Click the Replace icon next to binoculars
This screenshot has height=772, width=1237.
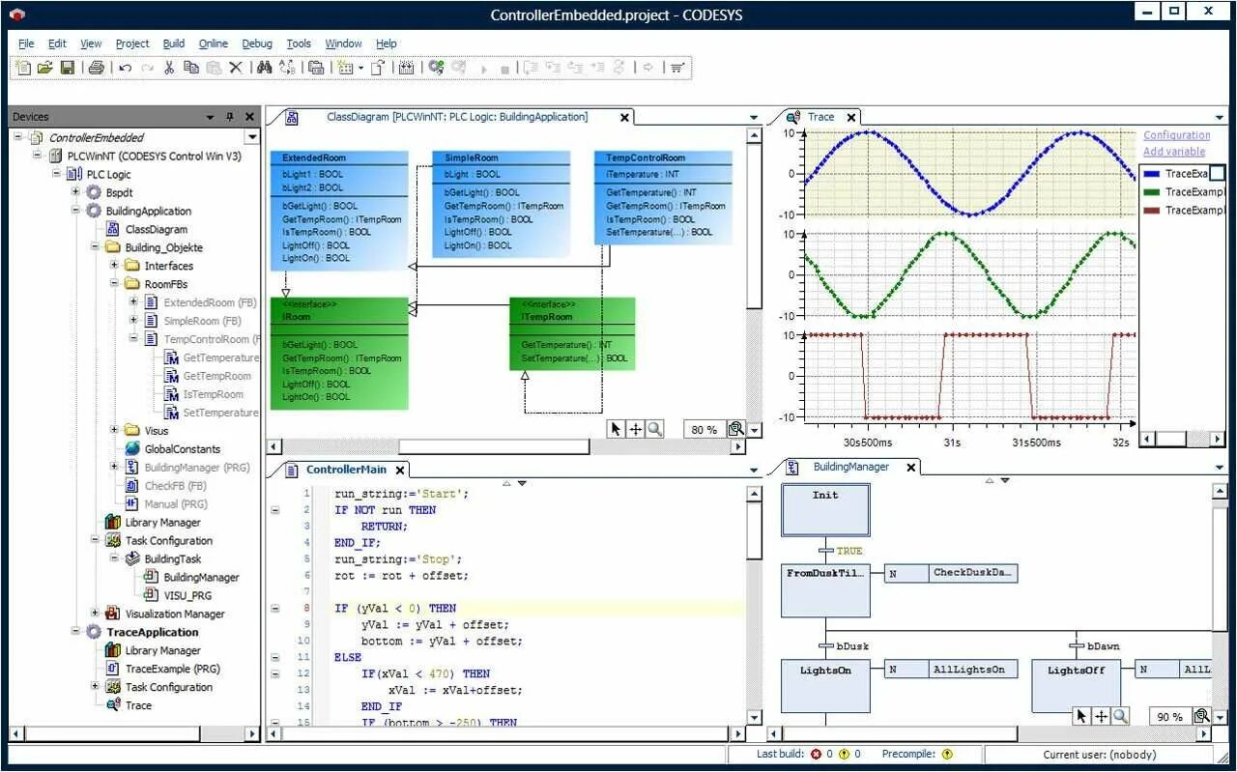tap(287, 68)
